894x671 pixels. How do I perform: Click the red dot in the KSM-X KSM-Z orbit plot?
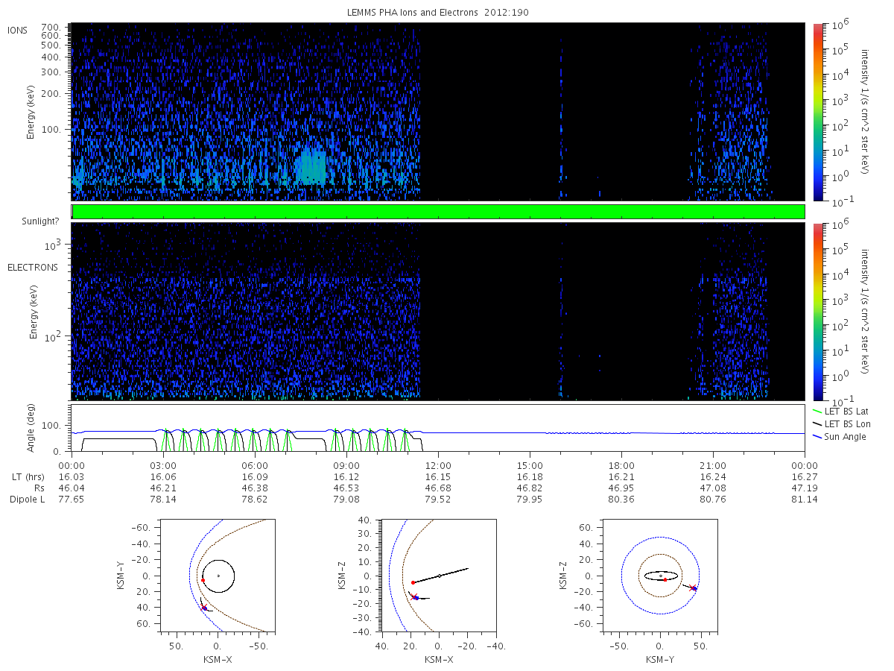click(413, 582)
